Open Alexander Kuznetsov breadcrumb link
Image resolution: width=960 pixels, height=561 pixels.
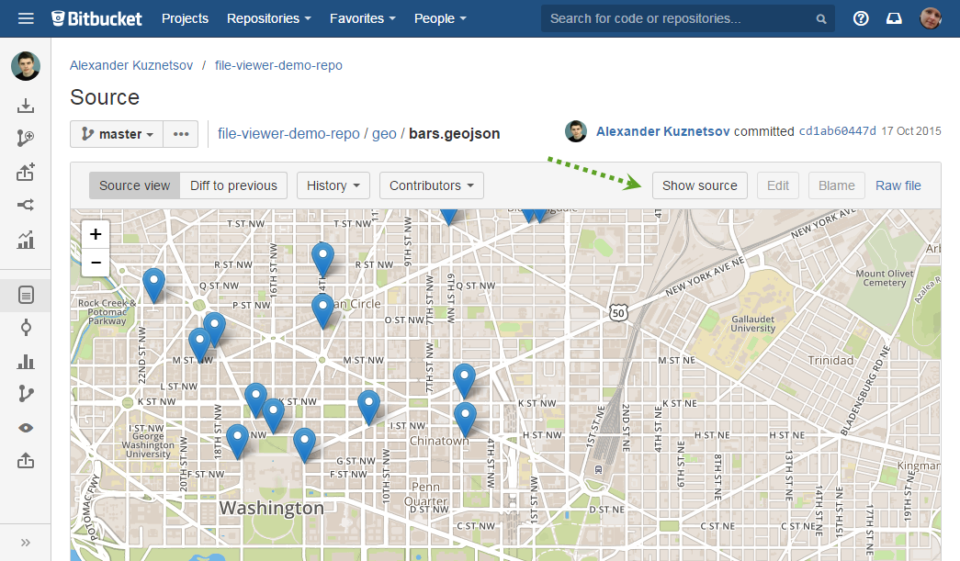pos(131,65)
